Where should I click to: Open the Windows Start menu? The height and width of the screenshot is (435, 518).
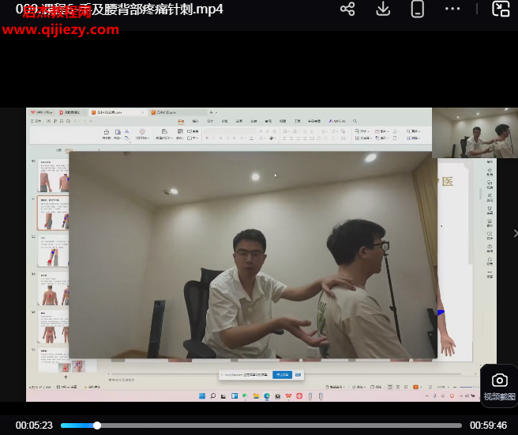tap(202, 396)
